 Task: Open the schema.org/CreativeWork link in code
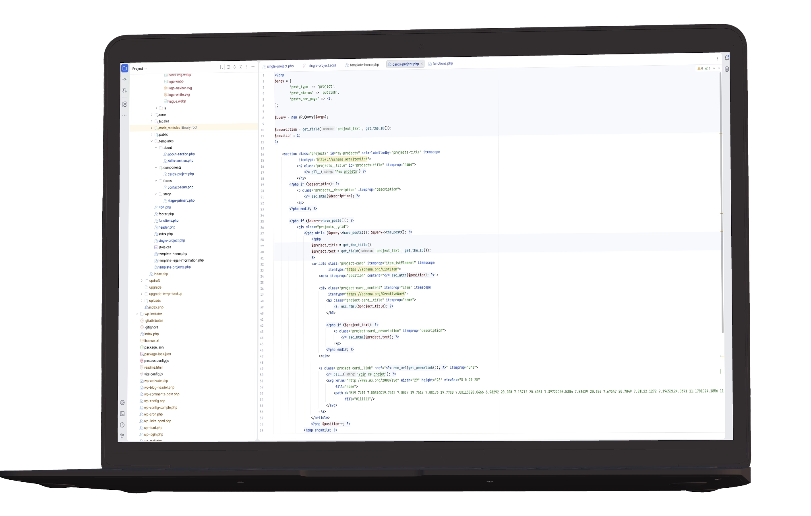point(376,294)
